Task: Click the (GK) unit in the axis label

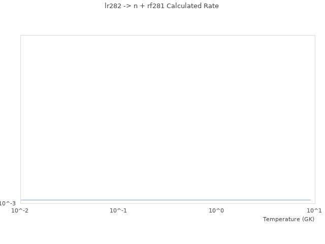Action: [x=308, y=219]
